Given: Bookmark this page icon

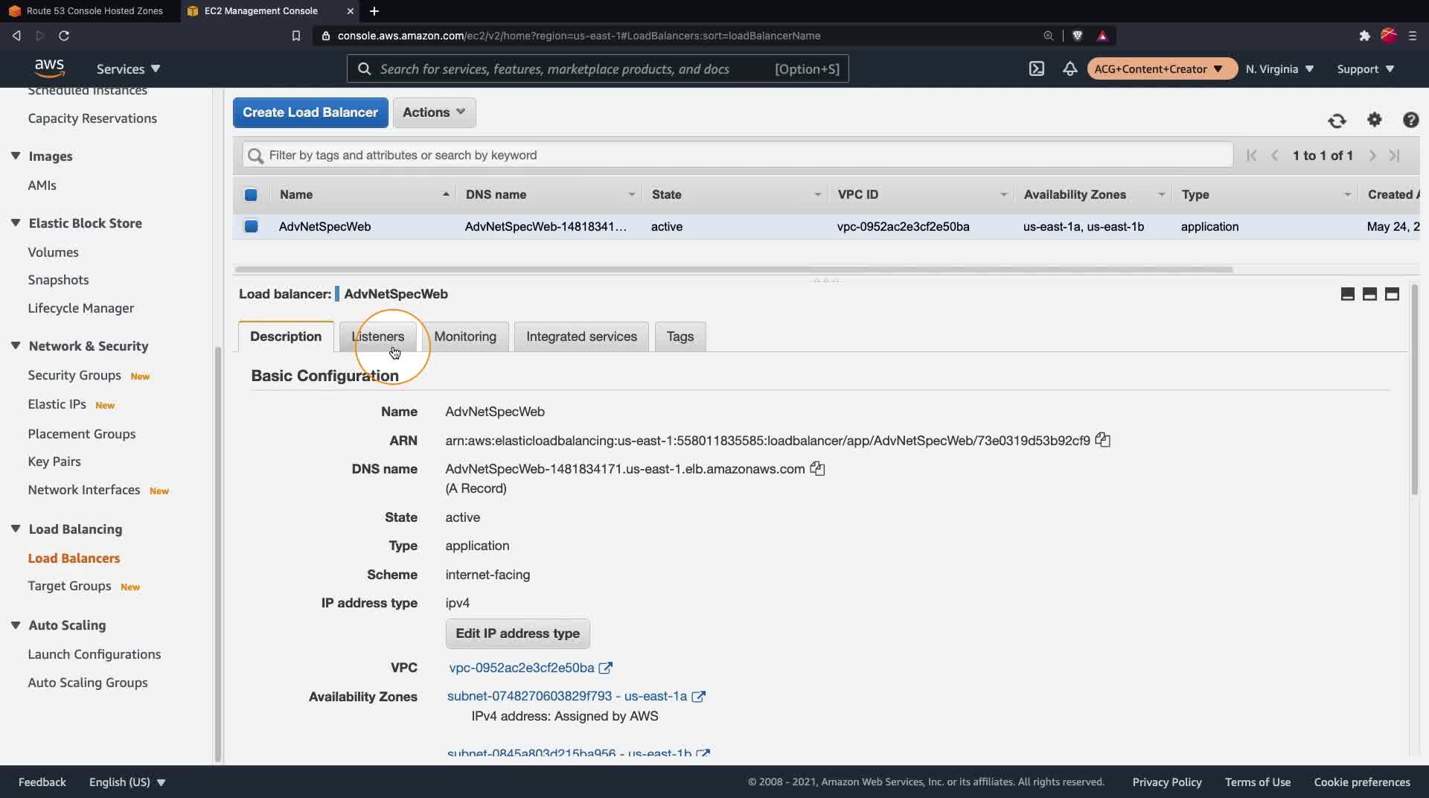Looking at the screenshot, I should pyautogui.click(x=295, y=36).
